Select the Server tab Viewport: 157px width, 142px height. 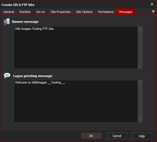41,12
